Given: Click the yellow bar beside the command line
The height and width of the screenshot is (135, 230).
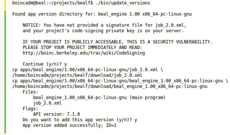Looking at the screenshot, I should (x=5, y=6).
